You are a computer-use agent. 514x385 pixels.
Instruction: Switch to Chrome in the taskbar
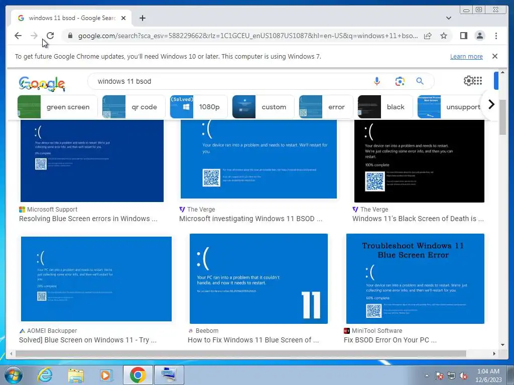[x=138, y=375]
